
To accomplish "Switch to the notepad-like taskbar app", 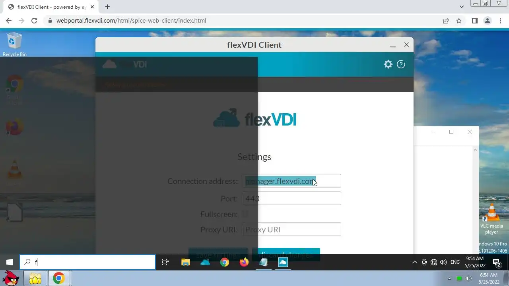I will [263, 262].
